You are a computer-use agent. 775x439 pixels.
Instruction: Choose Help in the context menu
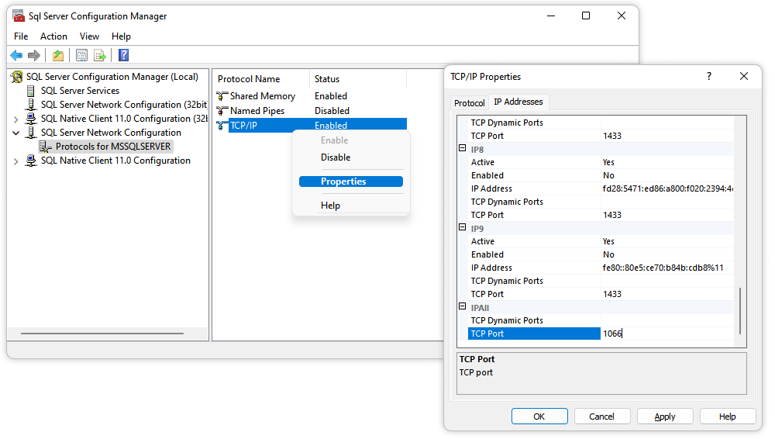pyautogui.click(x=351, y=206)
